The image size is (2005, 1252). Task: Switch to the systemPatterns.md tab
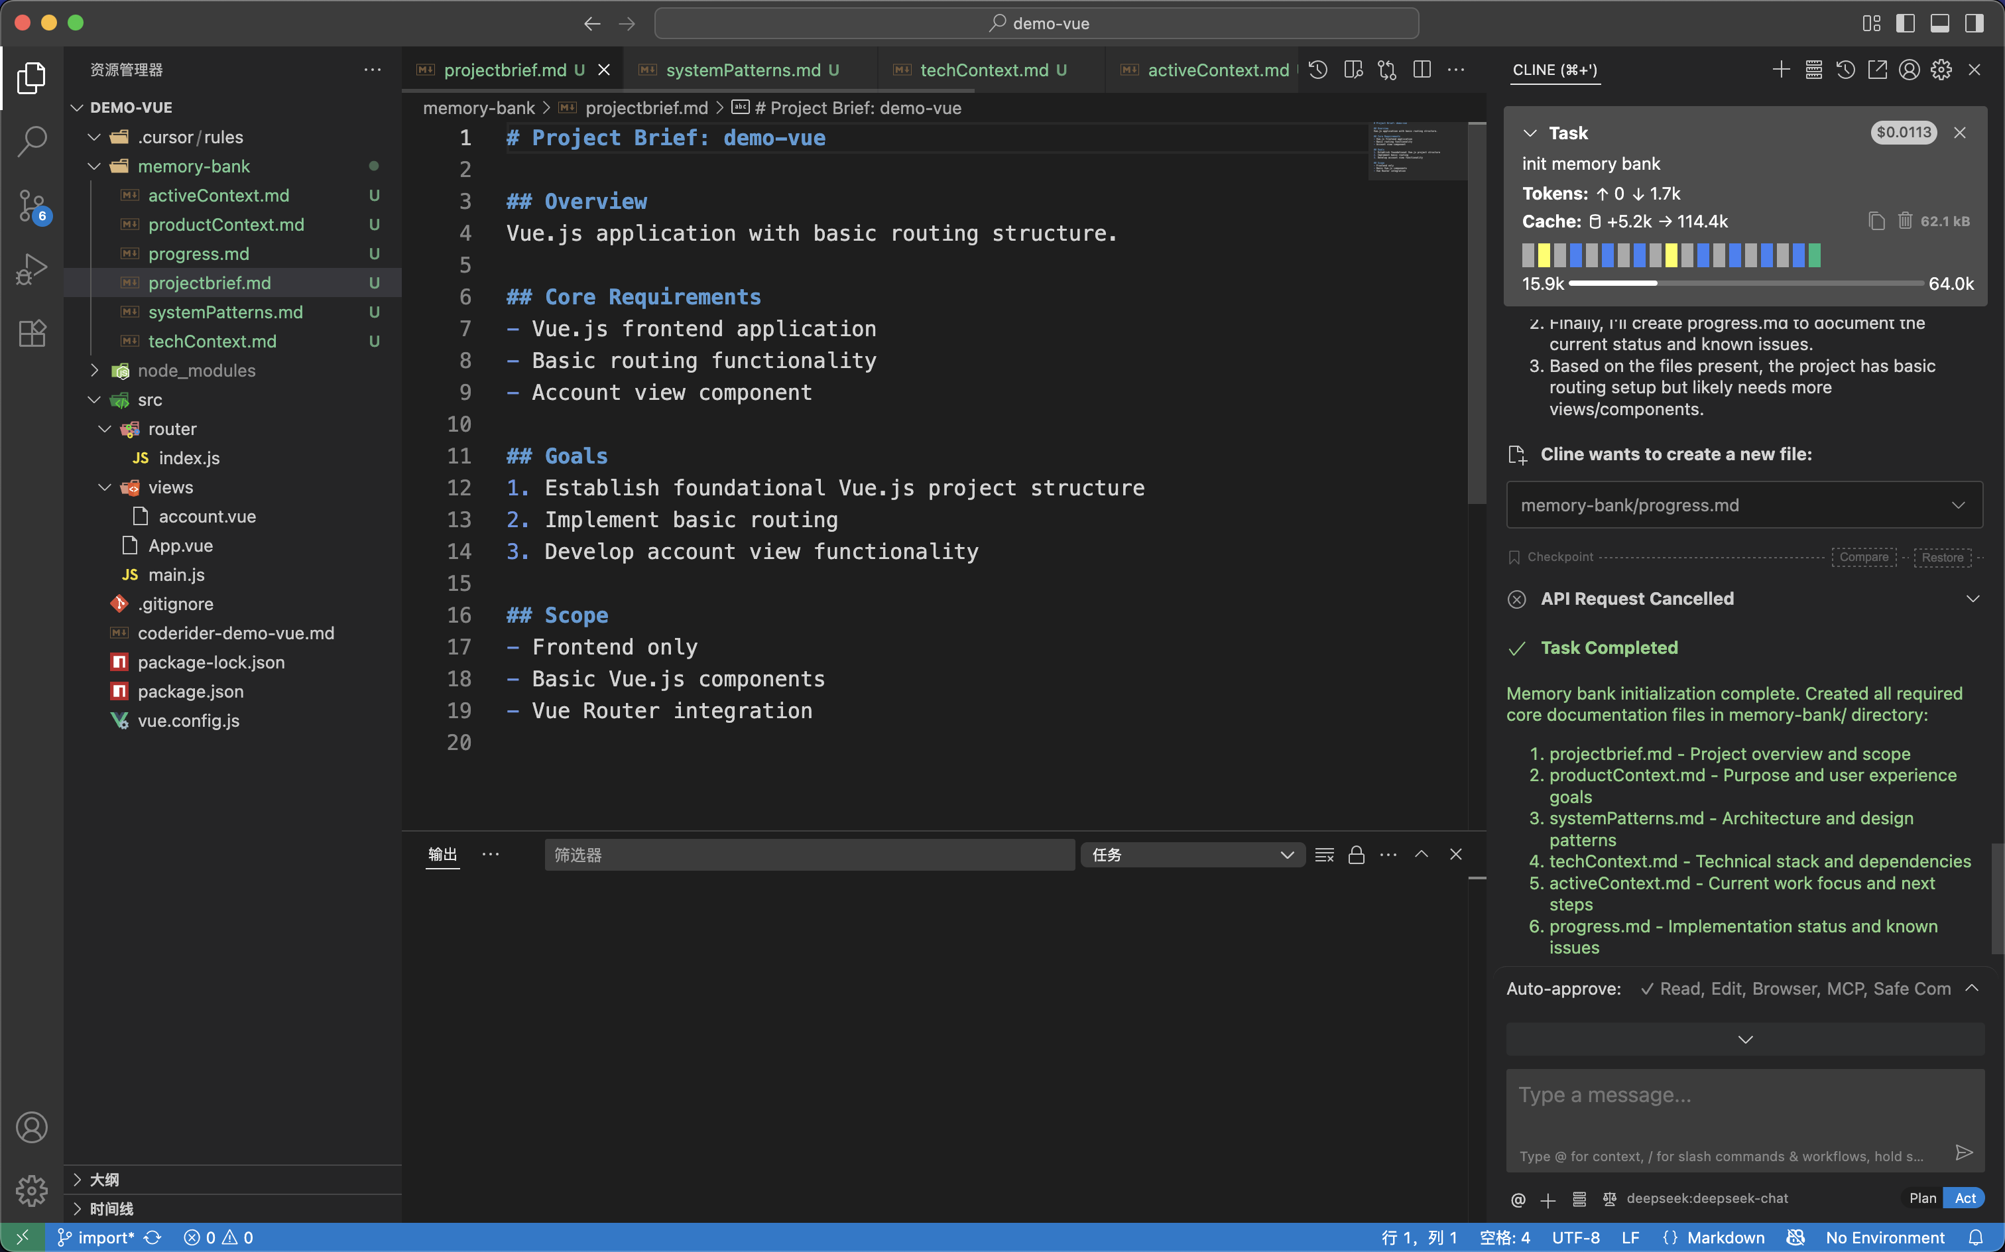(744, 70)
